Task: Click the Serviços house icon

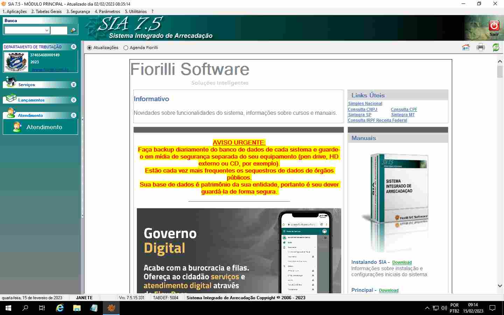Action: click(x=11, y=82)
